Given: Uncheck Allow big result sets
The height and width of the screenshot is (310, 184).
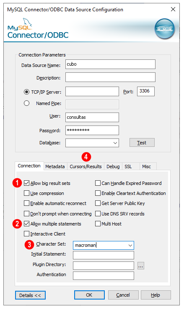Looking at the screenshot, I should click(26, 183).
